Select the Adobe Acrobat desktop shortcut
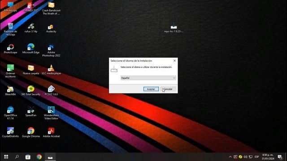287x161 pixels. 51,133
